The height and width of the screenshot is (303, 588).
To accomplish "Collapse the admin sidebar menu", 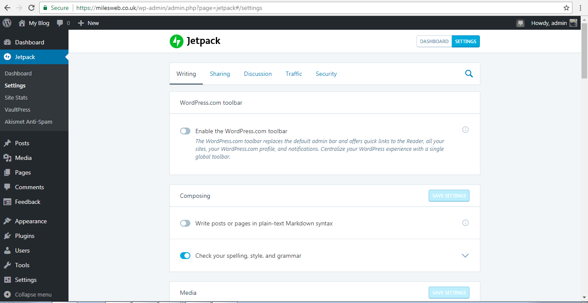I will click(x=28, y=295).
